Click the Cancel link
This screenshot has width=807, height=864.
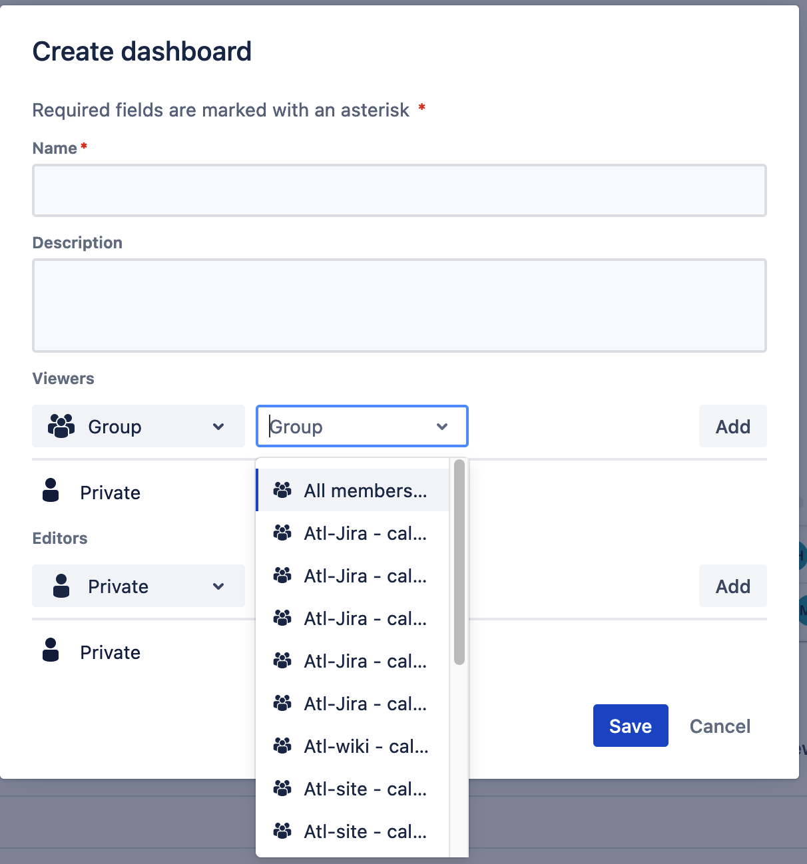719,726
